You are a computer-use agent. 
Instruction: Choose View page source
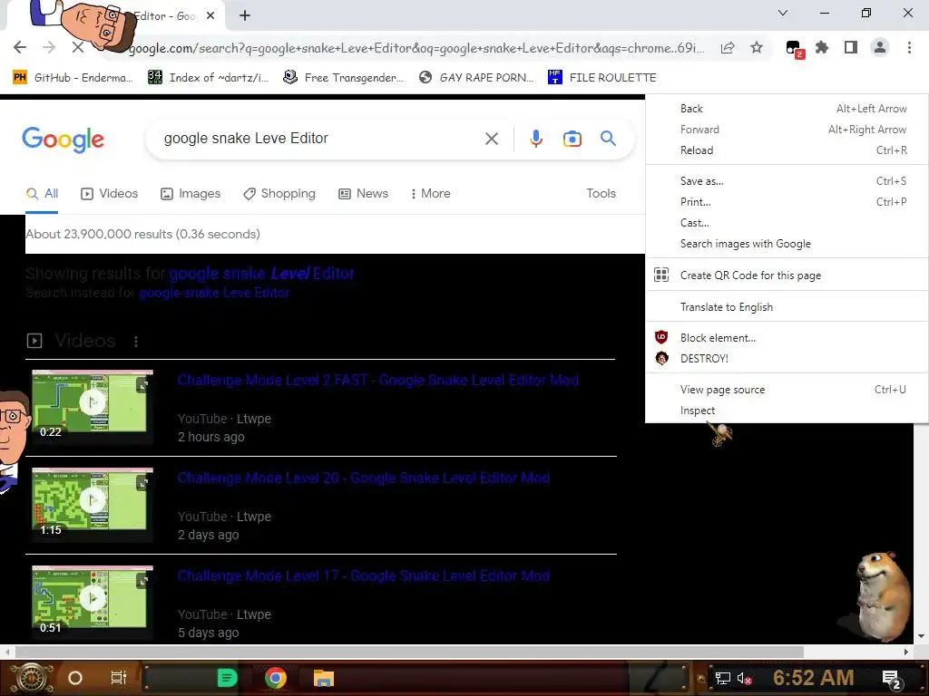(x=787, y=390)
